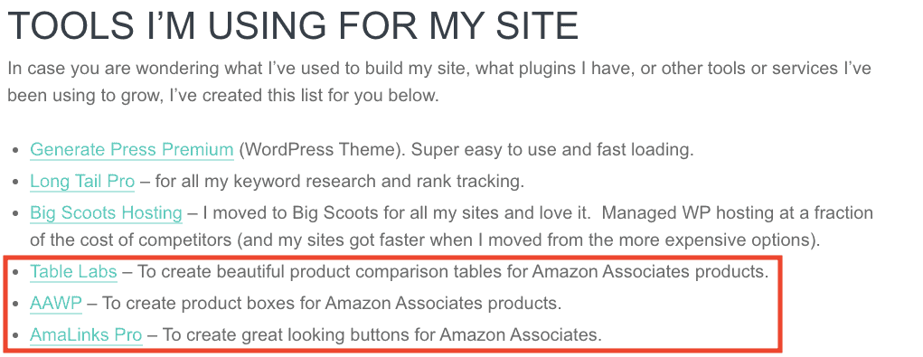Viewport: 923px width, 357px height.
Task: Click the bullet before AAWP
Action: click(x=16, y=305)
